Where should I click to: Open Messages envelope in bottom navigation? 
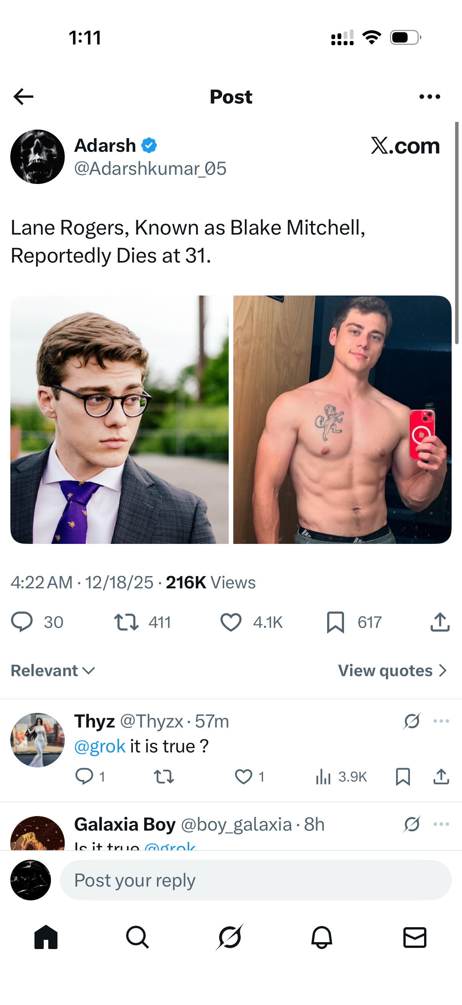414,937
